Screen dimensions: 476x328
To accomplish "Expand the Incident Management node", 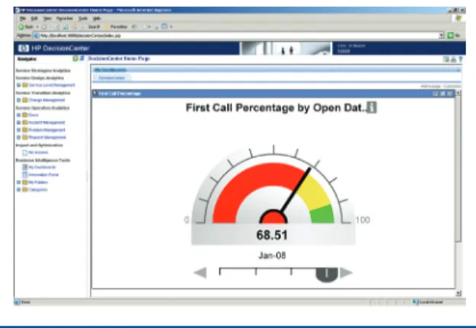I will (x=18, y=123).
